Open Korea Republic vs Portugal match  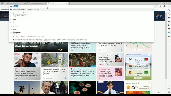[138, 60]
